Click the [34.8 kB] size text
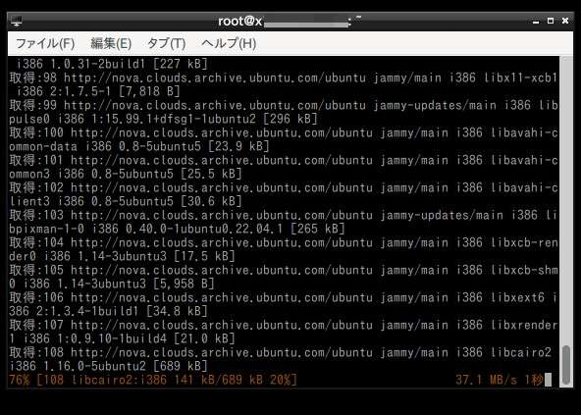This screenshot has height=415, width=581. [177, 311]
